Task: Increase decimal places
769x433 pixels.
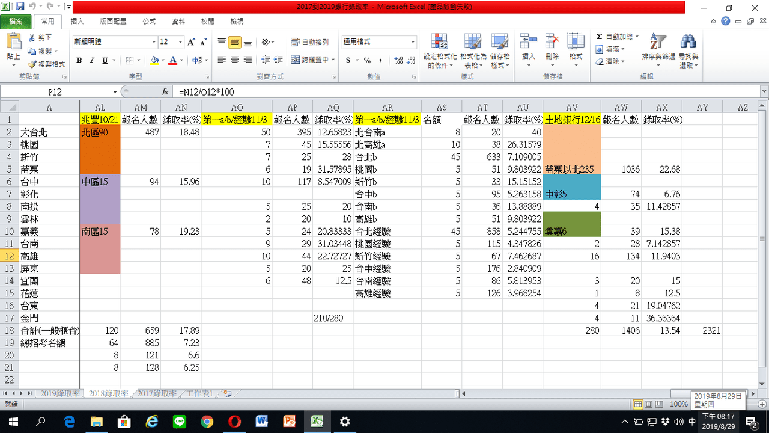Action: point(398,60)
